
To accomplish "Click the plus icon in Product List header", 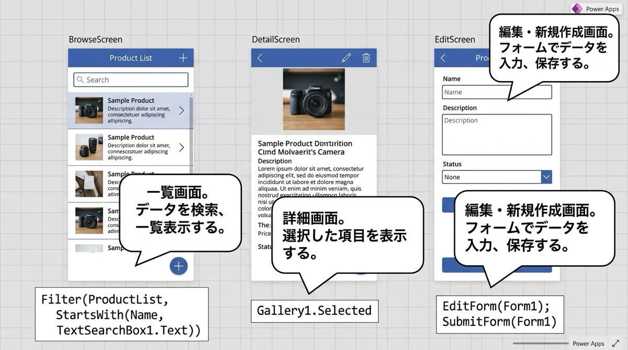I will pos(183,58).
